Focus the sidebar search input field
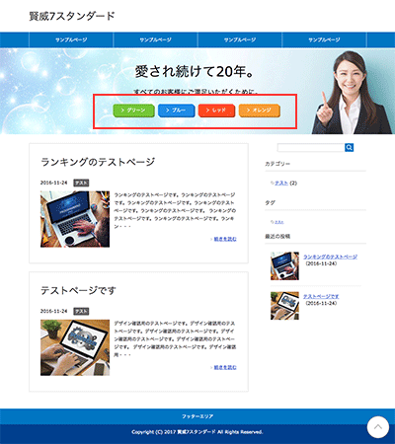Viewport: 395px width, 444px height. pyautogui.click(x=311, y=148)
